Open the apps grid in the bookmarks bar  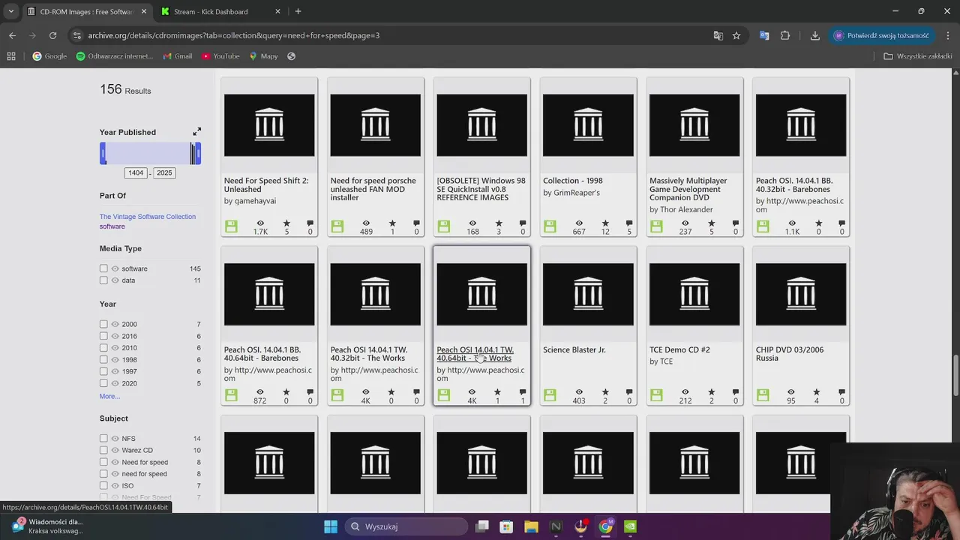[11, 56]
